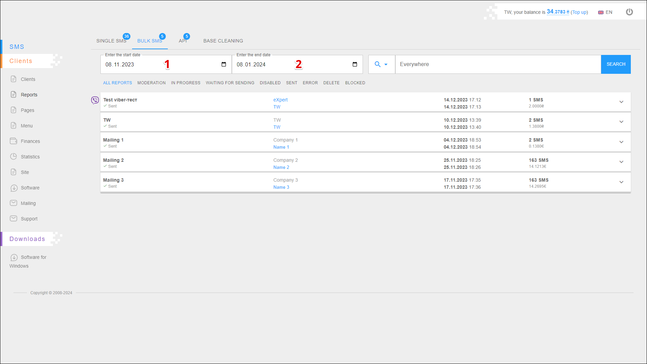This screenshot has height=364, width=647.
Task: Click the power logout icon
Action: [x=629, y=12]
